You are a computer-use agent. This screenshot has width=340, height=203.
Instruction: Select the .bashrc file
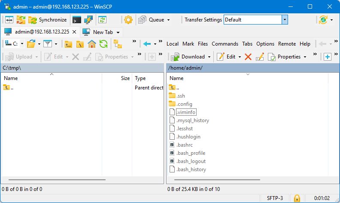point(181,145)
